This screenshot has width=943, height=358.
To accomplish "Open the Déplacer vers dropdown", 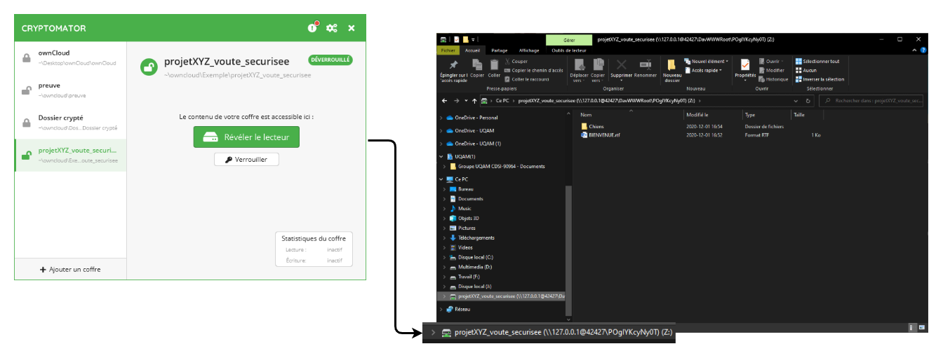I will pos(579,71).
